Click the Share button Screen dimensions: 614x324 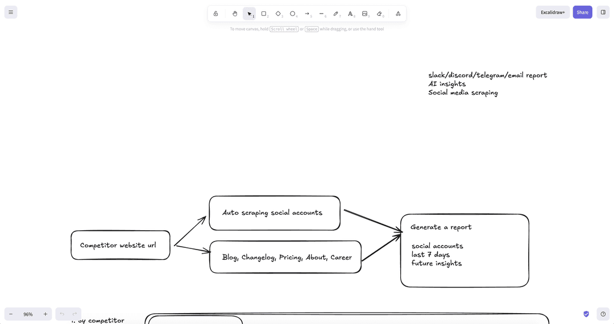coord(582,12)
